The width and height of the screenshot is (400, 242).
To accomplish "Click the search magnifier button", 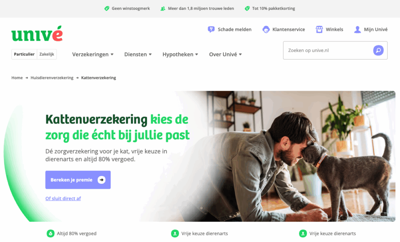I will coord(378,50).
